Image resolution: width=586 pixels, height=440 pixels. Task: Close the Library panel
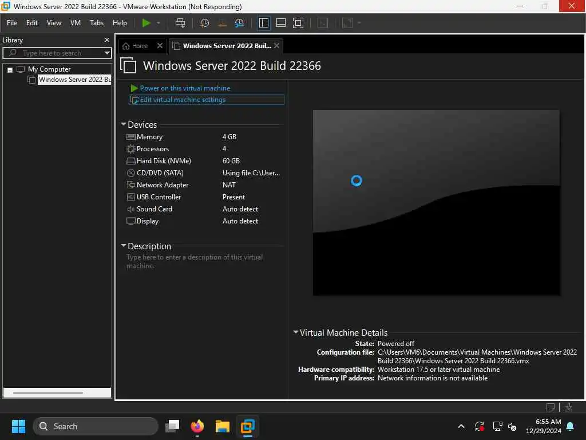pos(107,40)
